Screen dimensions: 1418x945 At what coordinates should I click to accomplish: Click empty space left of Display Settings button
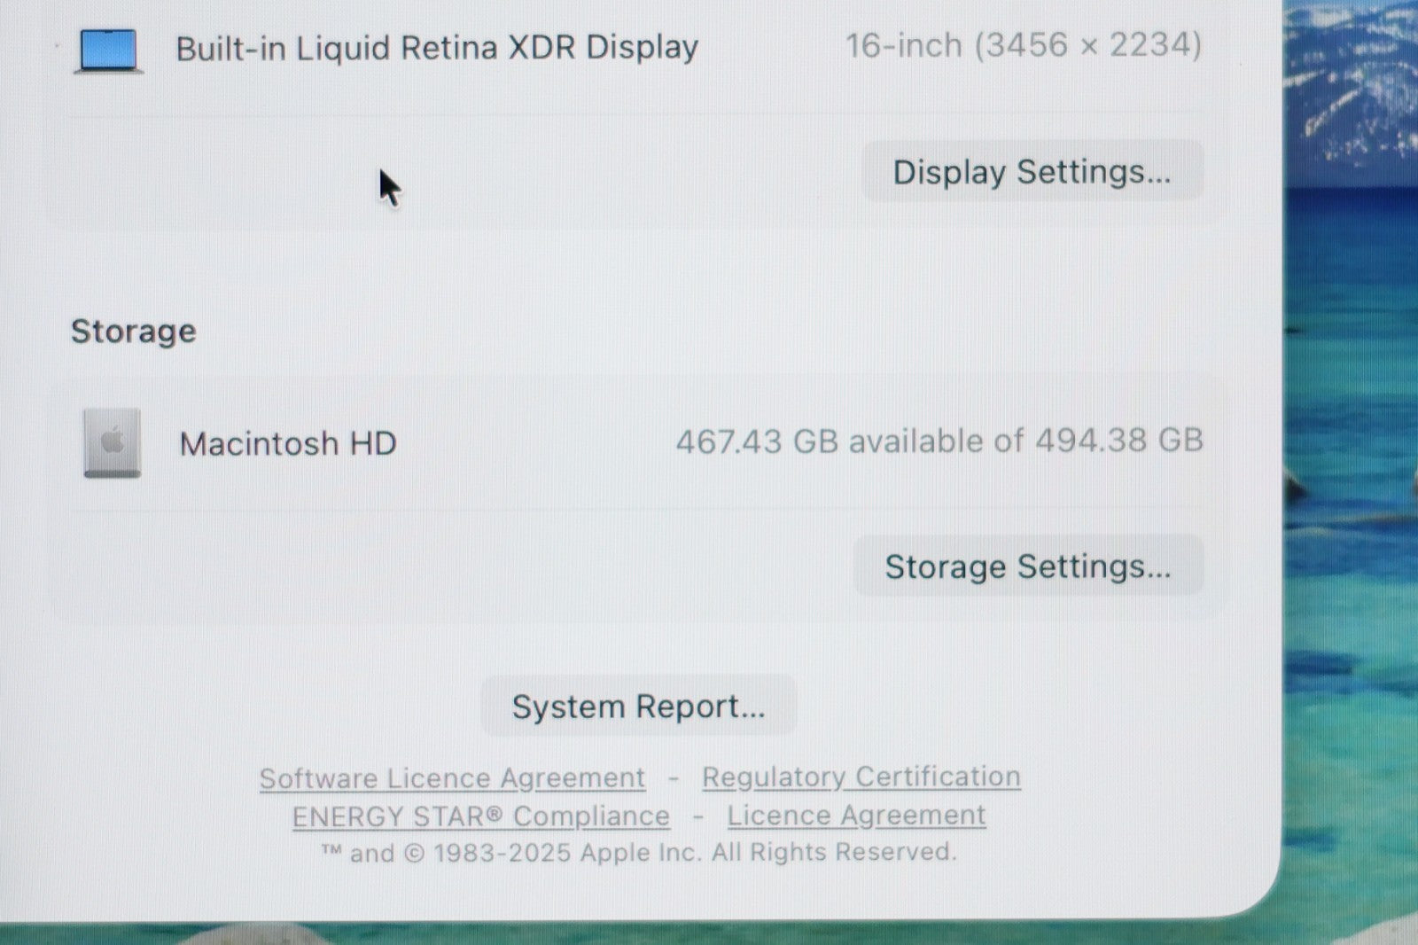coord(532,172)
